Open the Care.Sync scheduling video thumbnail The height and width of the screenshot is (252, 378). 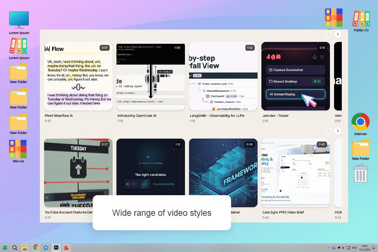(296, 173)
